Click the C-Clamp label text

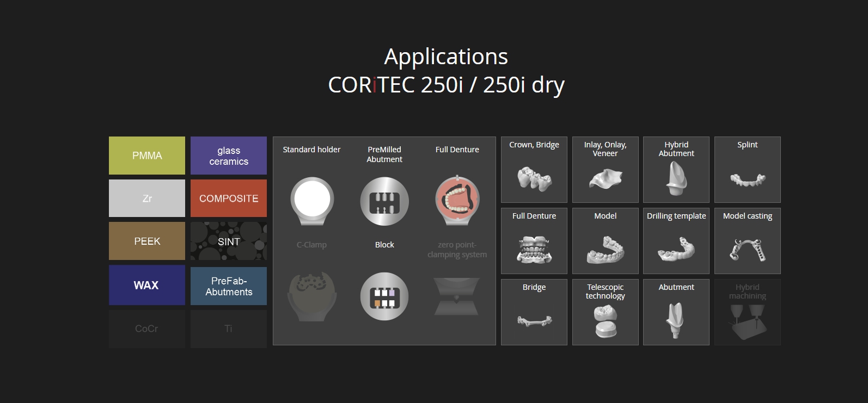click(x=311, y=245)
